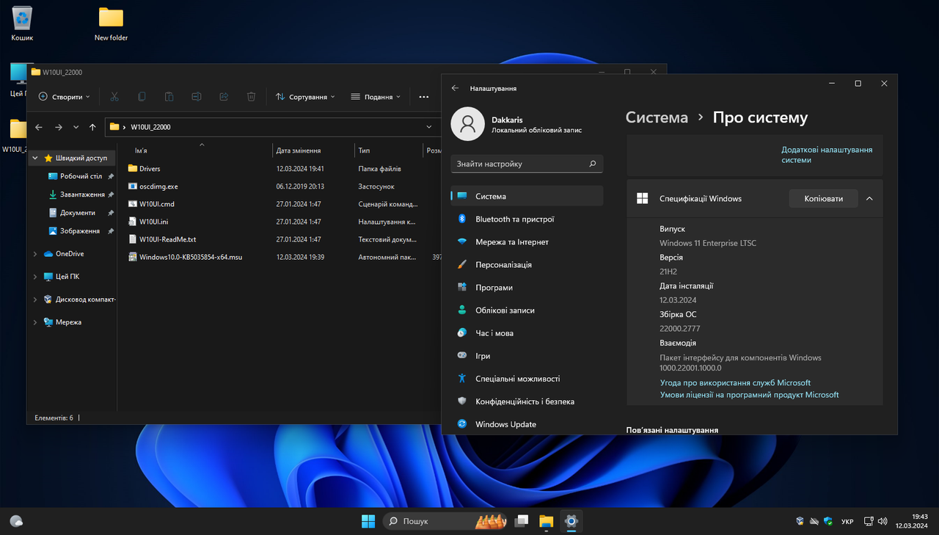The width and height of the screenshot is (939, 535).
Task: Click the Paste icon in File Explorer toolbar
Action: [x=169, y=96]
